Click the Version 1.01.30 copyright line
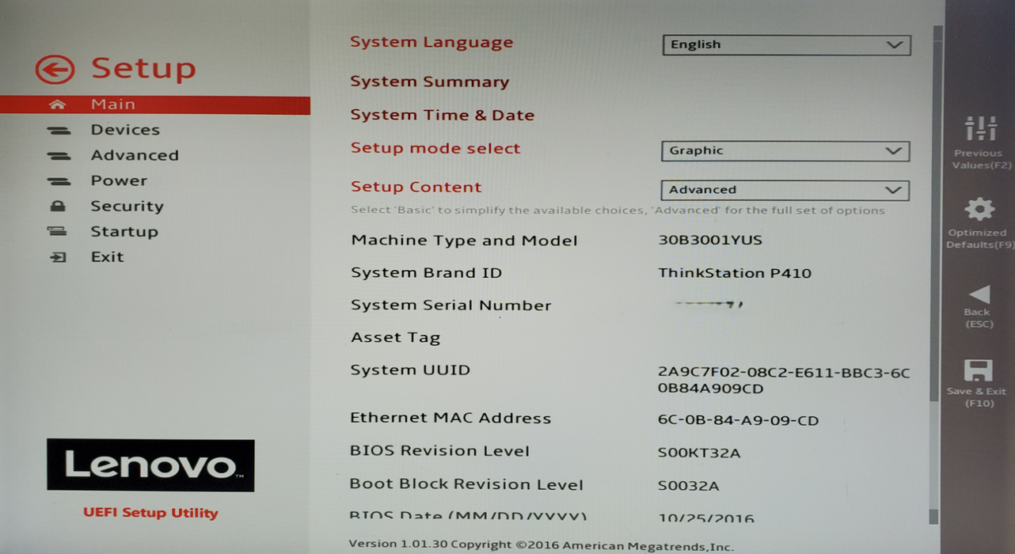 541,545
